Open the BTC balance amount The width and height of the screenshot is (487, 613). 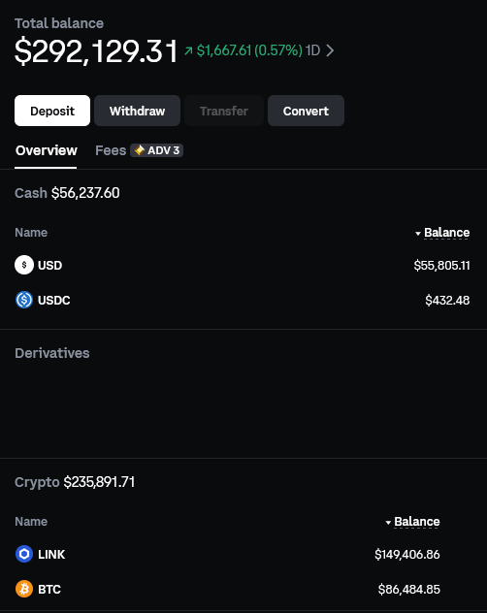tap(409, 589)
